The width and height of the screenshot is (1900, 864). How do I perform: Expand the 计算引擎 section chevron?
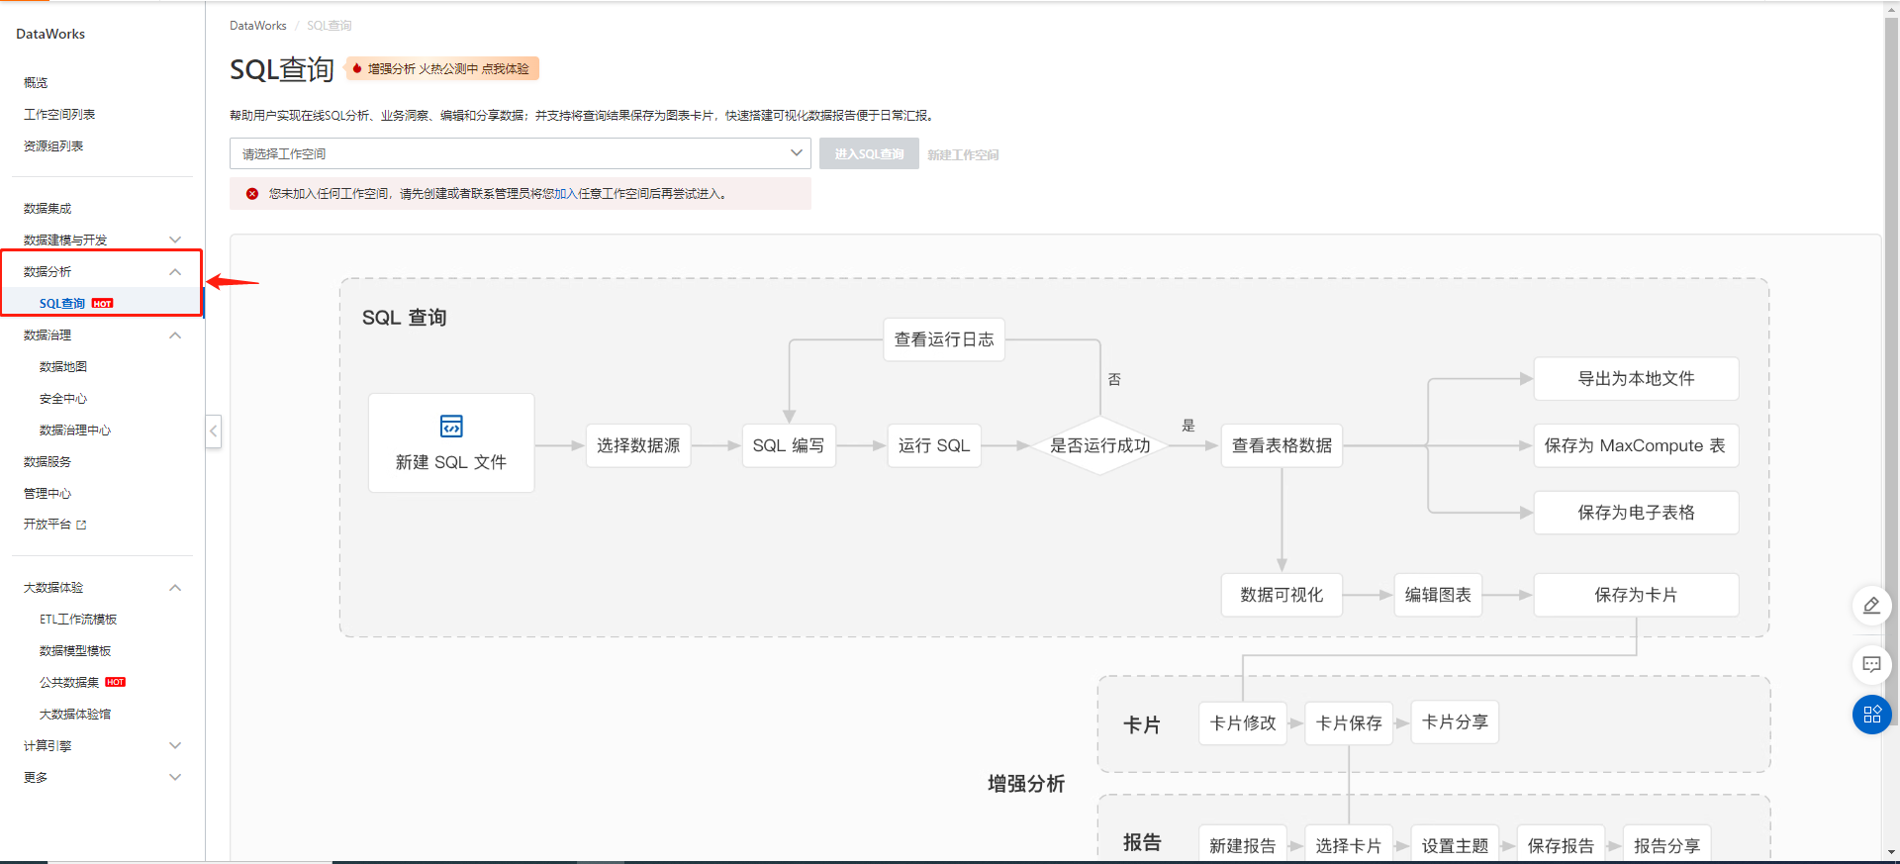point(175,745)
